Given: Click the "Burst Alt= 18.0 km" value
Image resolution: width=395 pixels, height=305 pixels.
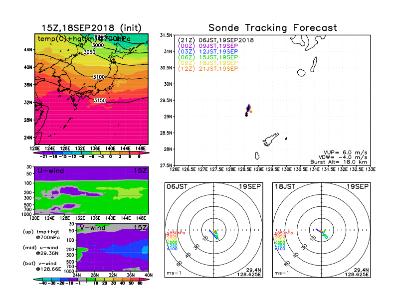Looking at the screenshot, I should [x=339, y=162].
